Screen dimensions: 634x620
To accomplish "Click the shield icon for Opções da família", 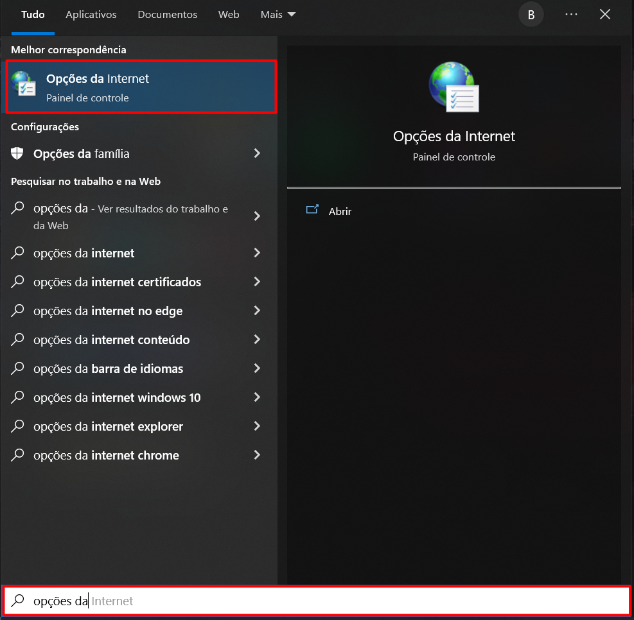I will coord(17,153).
